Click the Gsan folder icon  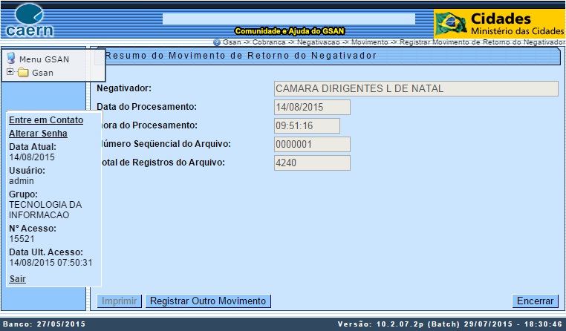click(23, 73)
